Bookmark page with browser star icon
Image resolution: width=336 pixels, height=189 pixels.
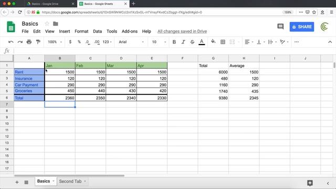point(314,12)
